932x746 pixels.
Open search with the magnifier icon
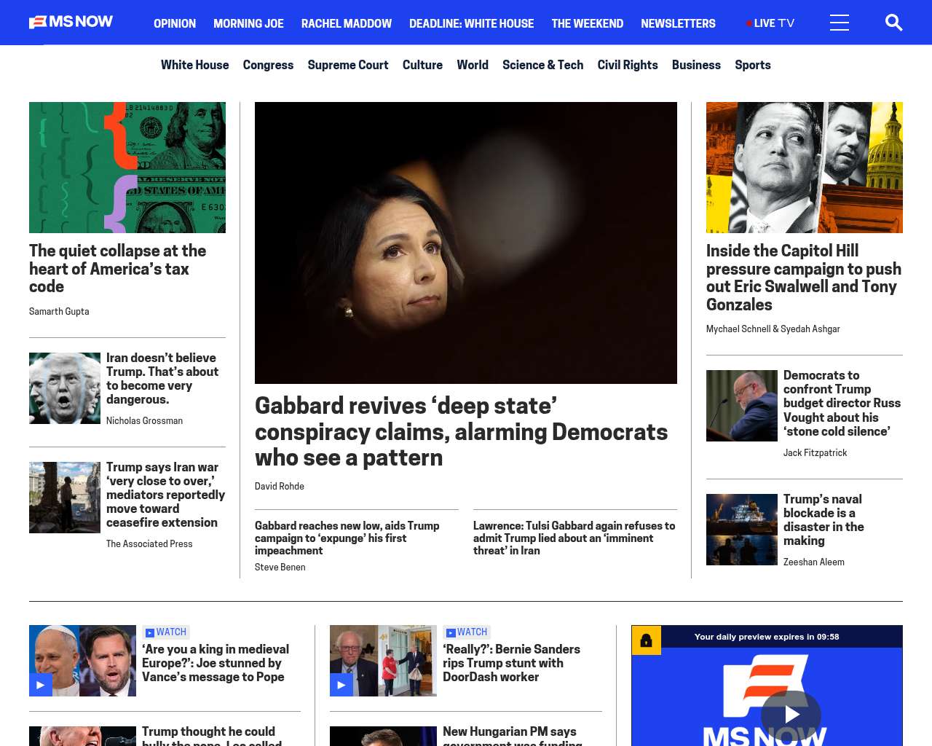click(x=893, y=23)
